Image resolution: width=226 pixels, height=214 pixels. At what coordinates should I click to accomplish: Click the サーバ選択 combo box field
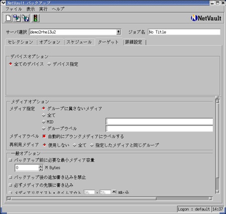[x=75, y=32]
